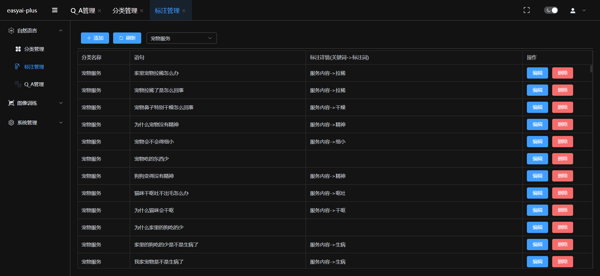600x276 pixels.
Task: Edit the row 宠物鼻子特别干燥怎么回事
Action: point(537,107)
